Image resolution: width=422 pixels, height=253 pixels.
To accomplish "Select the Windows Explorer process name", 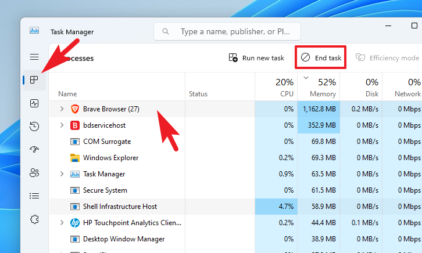I will tap(110, 158).
